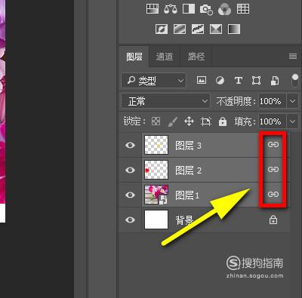The width and height of the screenshot is (302, 298).
Task: Select the white 背景 layer thumbnail
Action: point(156,220)
